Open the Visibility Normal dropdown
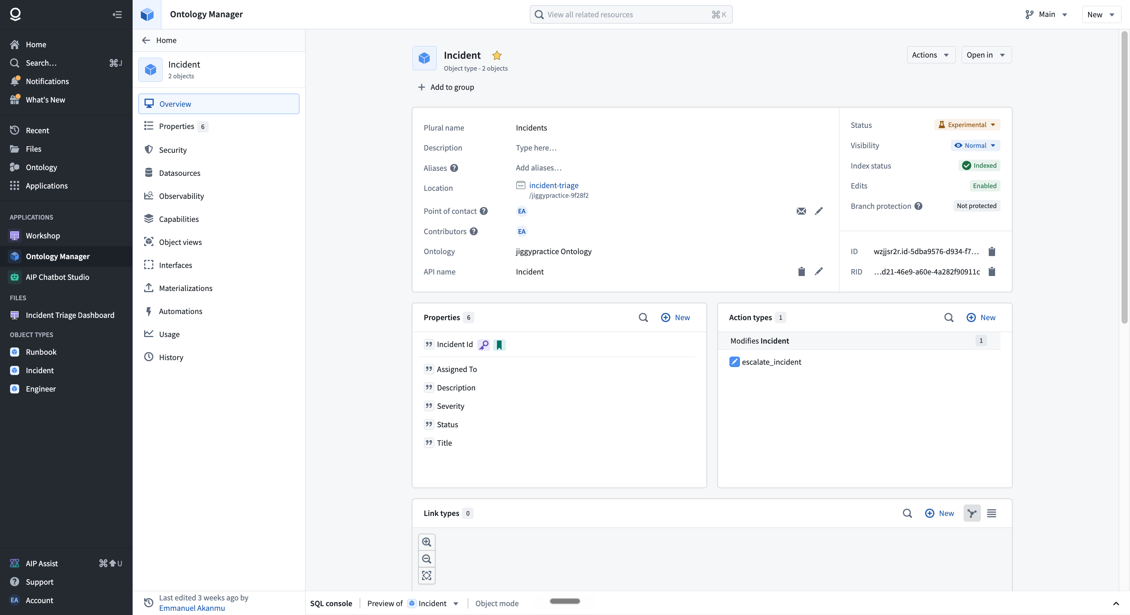Screen dimensions: 1130x615 tap(975, 145)
